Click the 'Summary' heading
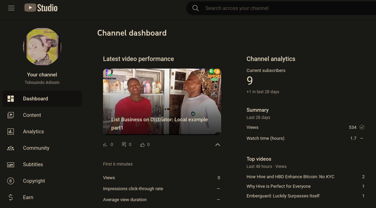Screen dimensions: 376x208 coord(258,110)
